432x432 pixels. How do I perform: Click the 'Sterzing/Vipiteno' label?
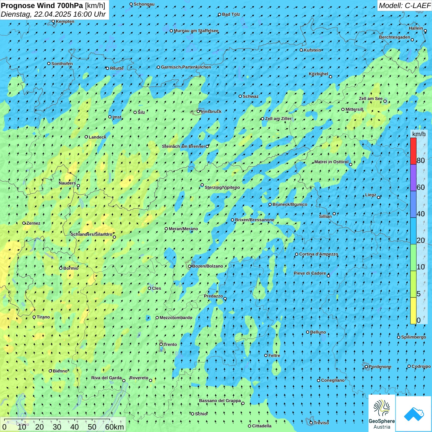pyautogui.click(x=222, y=187)
